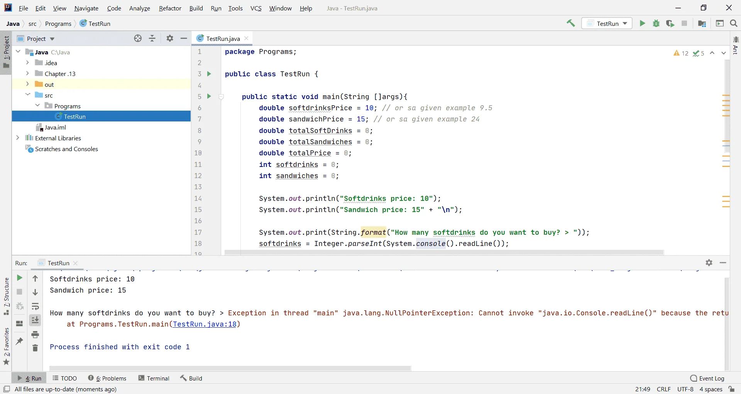Click the Down the Stack Trace arrow

click(35, 292)
